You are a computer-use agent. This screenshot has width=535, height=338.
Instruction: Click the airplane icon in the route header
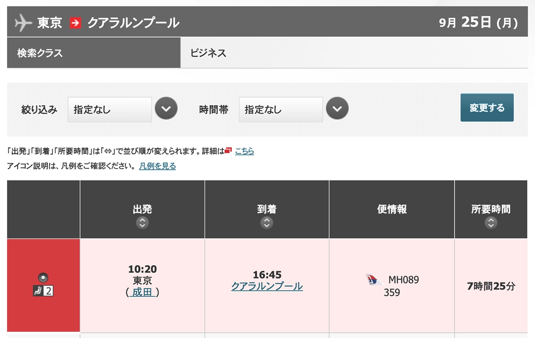[23, 23]
